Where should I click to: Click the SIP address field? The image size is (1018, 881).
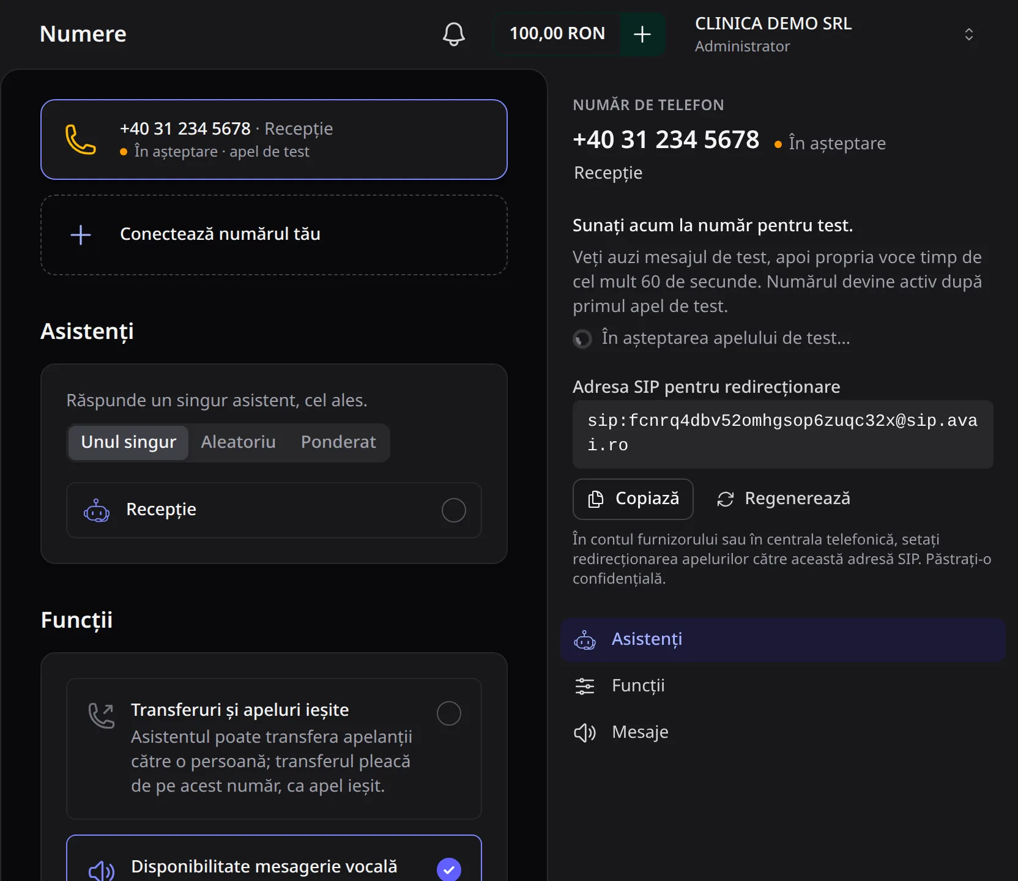[783, 434]
